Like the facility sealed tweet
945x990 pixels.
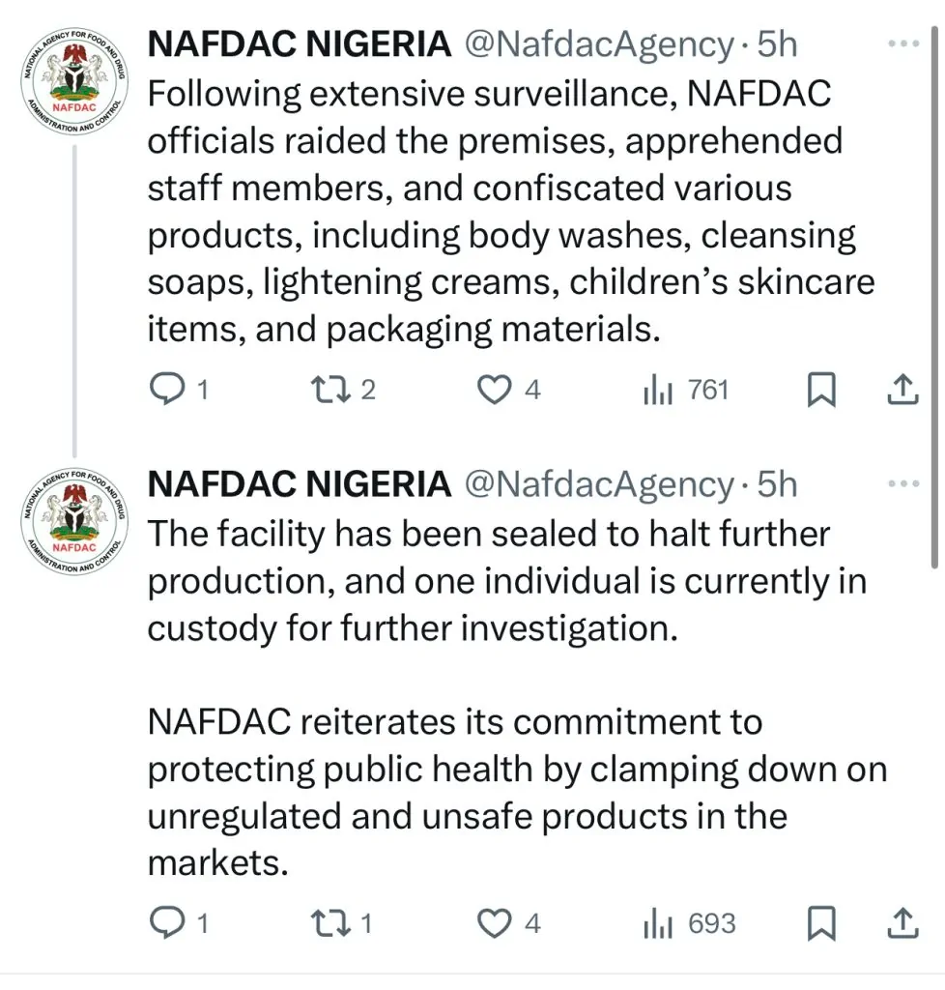point(497,923)
